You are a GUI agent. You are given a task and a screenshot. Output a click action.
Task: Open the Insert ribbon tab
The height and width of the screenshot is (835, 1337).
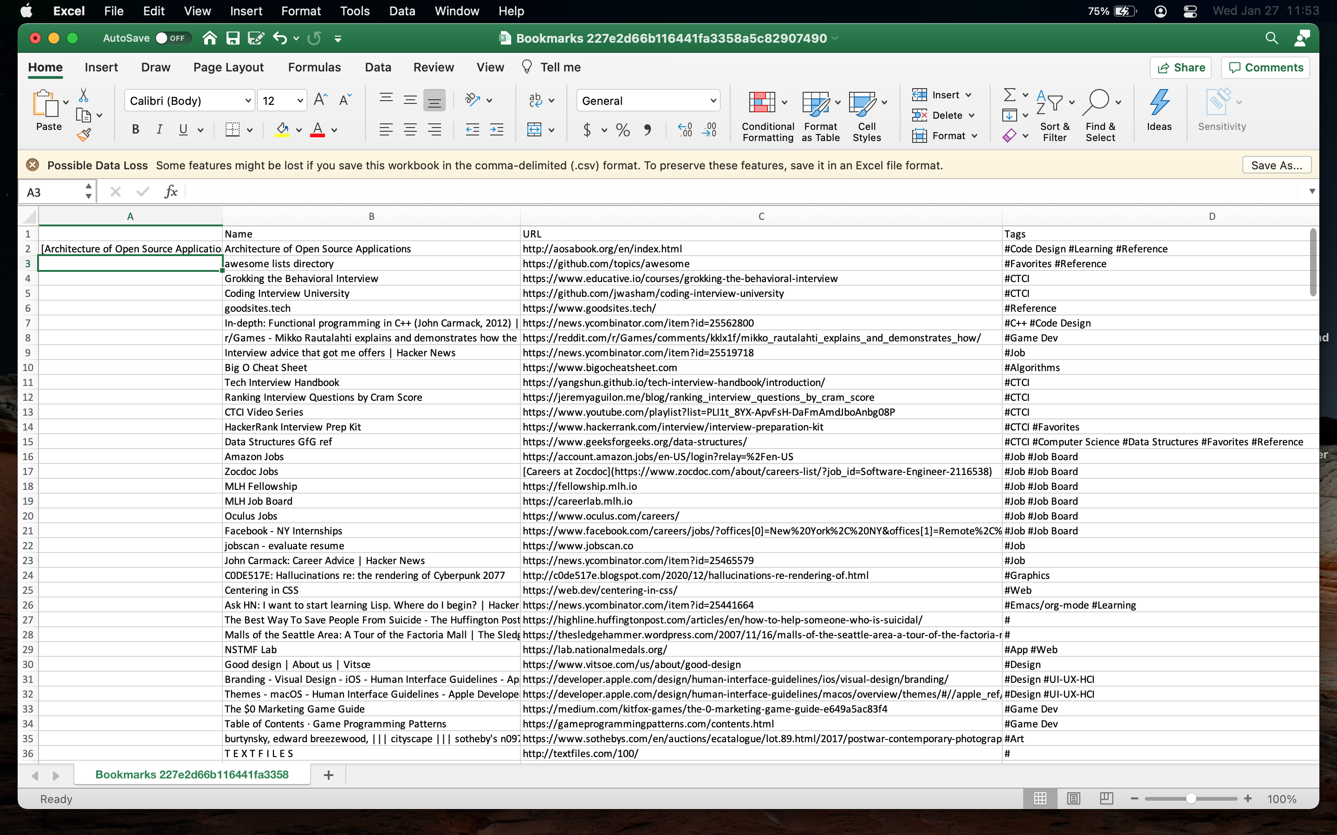(x=101, y=67)
